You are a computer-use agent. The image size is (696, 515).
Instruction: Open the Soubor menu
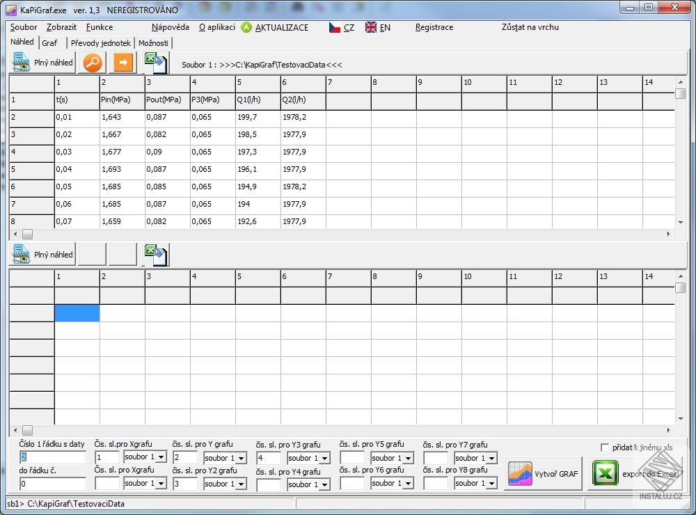(24, 27)
